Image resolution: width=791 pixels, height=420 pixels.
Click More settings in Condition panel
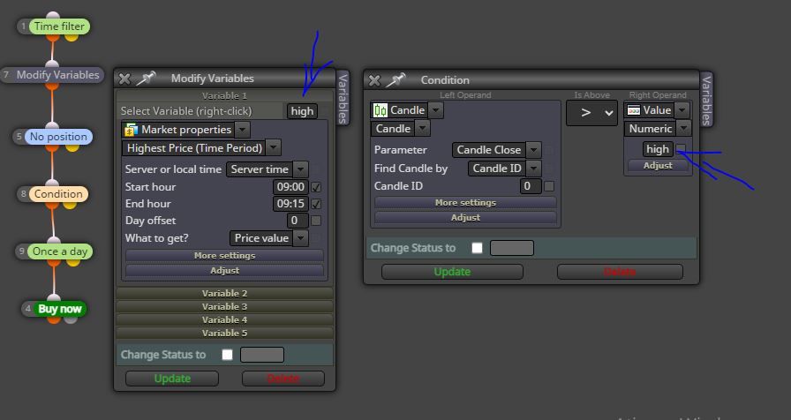[x=465, y=203]
